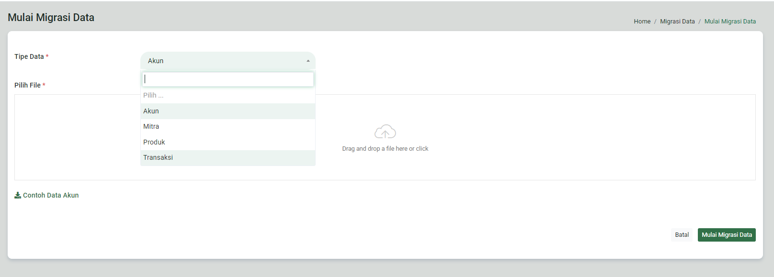Choose Mitra from the dropdown list
The image size is (774, 277).
[228, 126]
